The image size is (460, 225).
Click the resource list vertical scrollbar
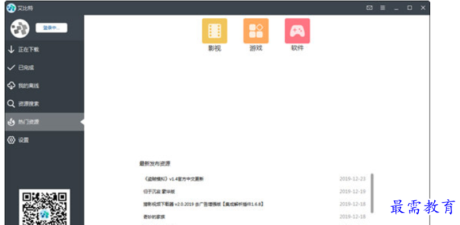(x=372, y=193)
